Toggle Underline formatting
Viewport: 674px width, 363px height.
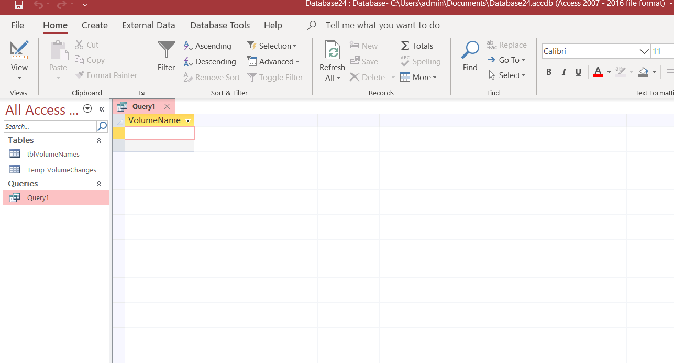pyautogui.click(x=579, y=72)
